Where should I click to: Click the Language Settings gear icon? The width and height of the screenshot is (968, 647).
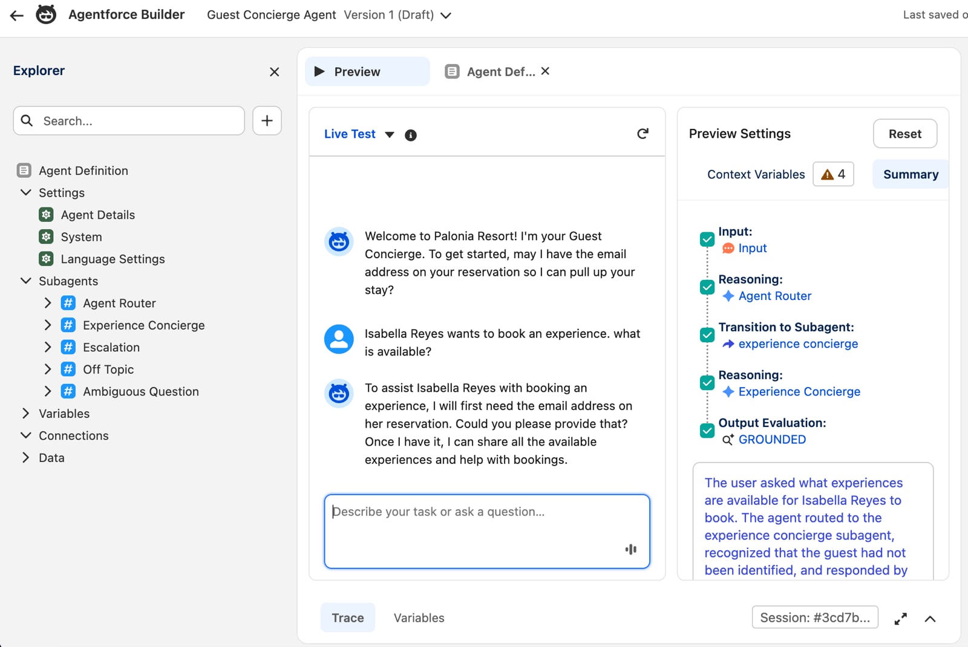[46, 259]
